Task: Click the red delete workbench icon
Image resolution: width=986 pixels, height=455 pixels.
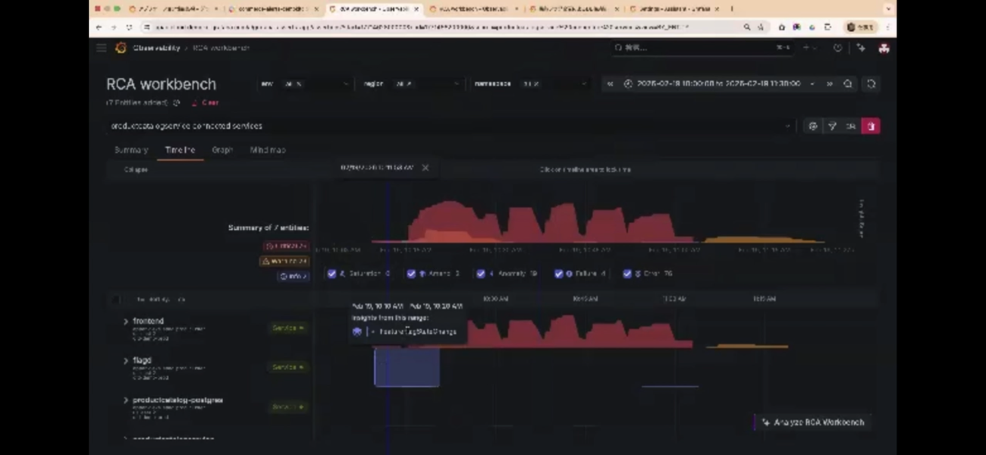Action: pos(871,126)
